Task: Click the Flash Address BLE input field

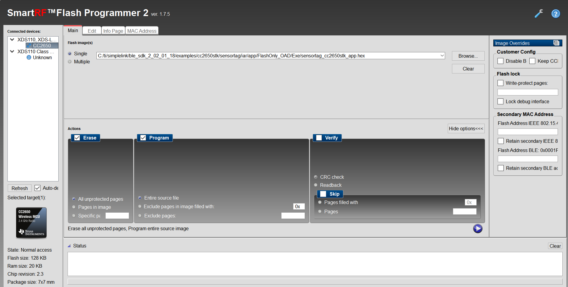Action: point(528,159)
